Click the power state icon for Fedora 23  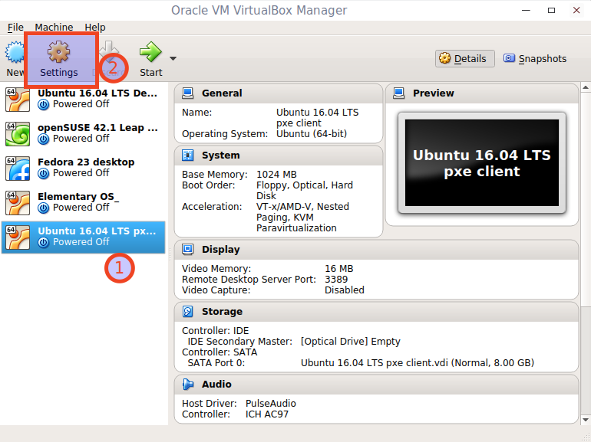(x=43, y=173)
